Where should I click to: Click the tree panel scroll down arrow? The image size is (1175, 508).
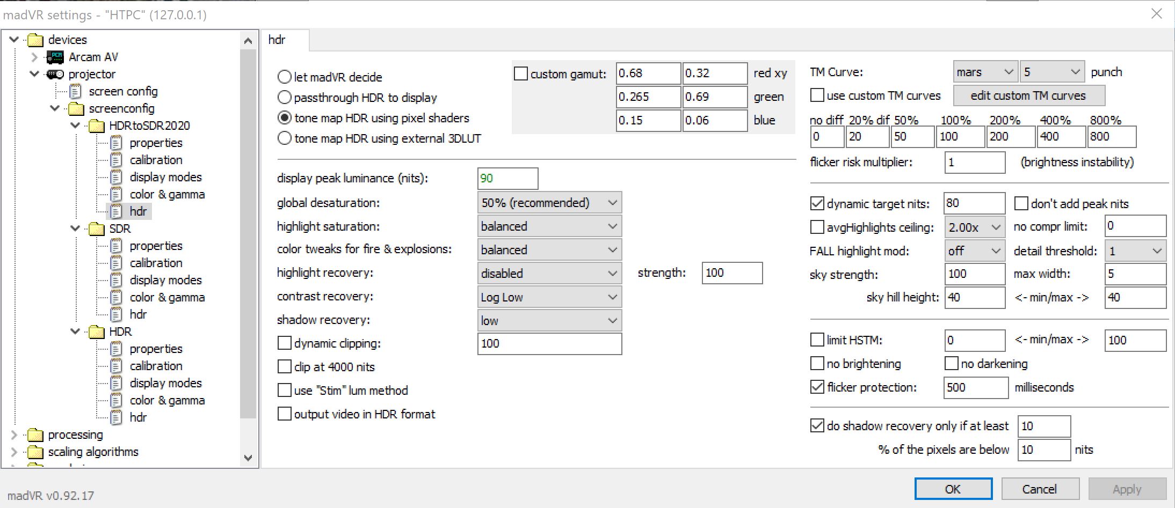click(248, 458)
